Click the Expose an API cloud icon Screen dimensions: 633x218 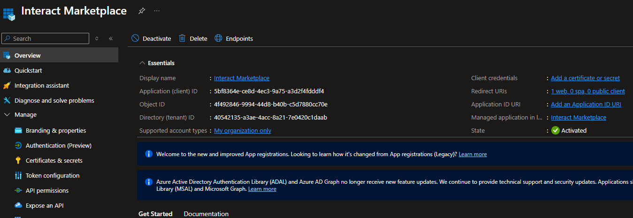click(18, 205)
